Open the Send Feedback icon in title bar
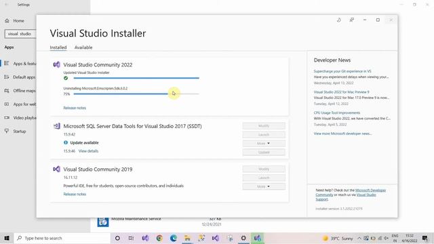434x244 pixels. click(x=352, y=20)
